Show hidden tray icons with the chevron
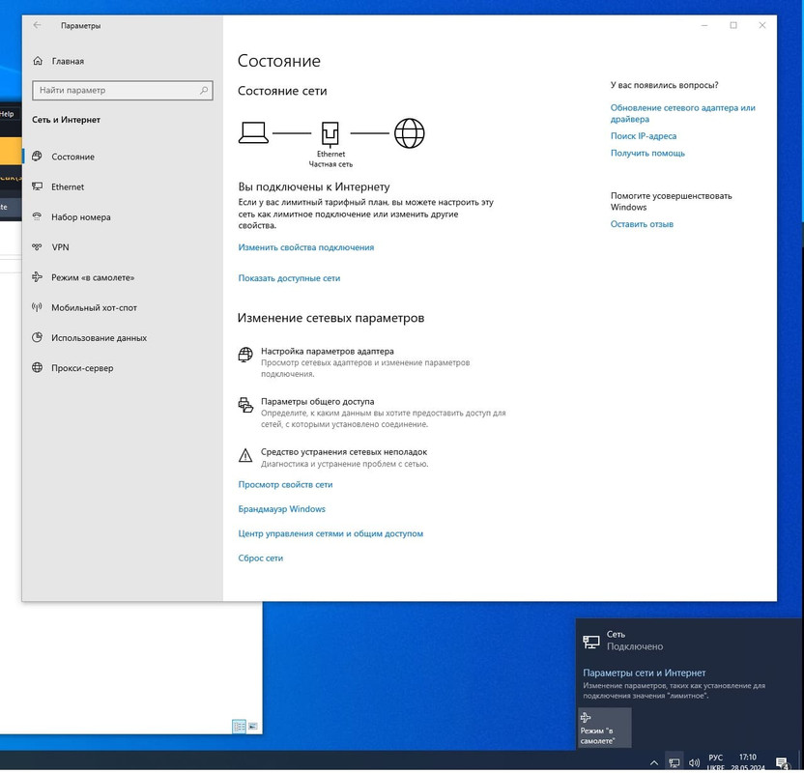Screen dimensions: 804x773 [654, 762]
